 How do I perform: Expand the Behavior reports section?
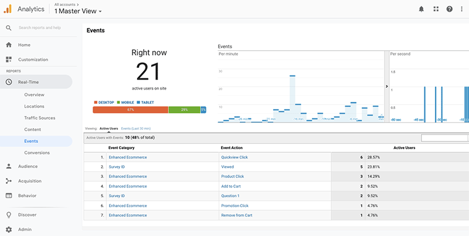tap(27, 196)
